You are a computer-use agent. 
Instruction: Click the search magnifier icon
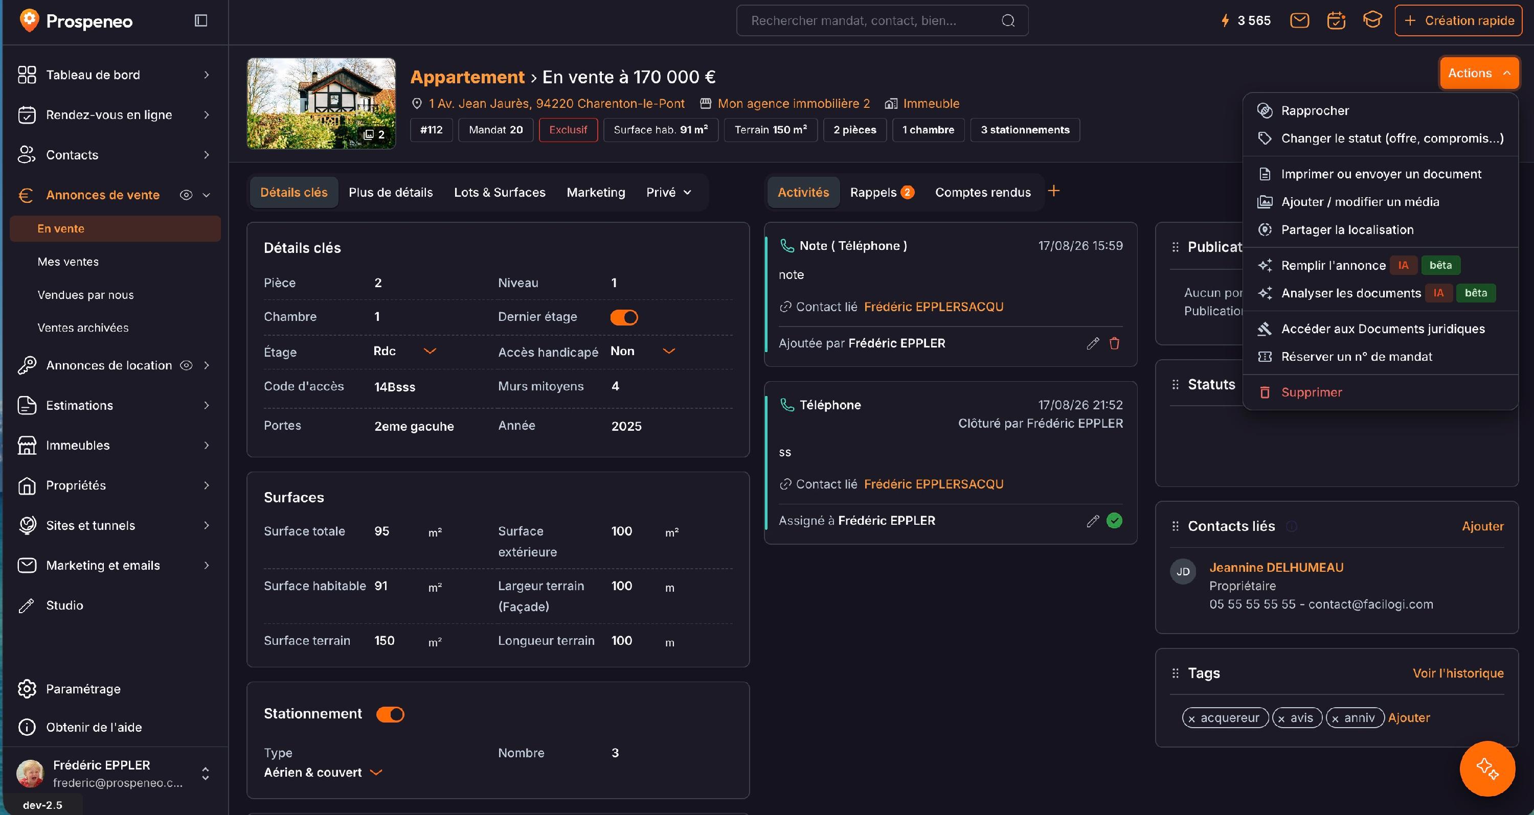click(x=1007, y=21)
